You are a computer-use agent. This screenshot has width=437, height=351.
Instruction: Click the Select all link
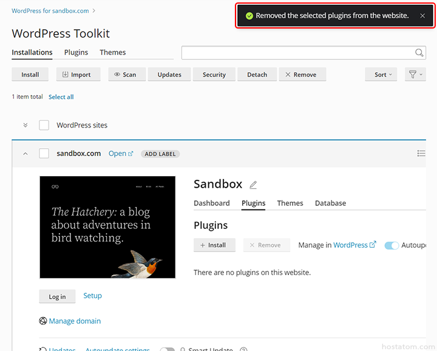61,97
